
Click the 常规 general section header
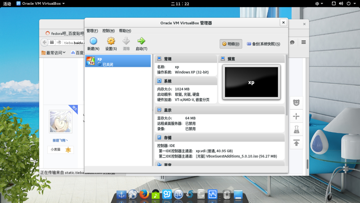pos(186,59)
